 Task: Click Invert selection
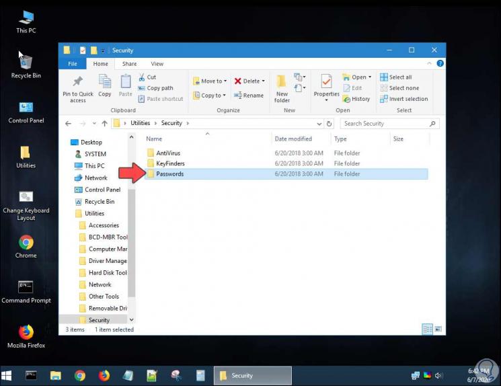[404, 99]
